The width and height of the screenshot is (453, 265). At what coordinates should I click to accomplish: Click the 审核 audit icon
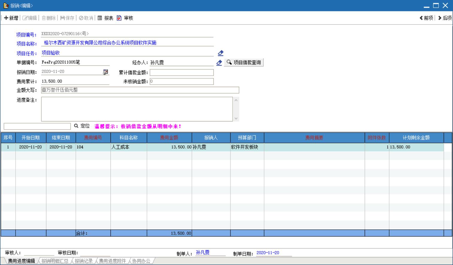[x=119, y=18]
